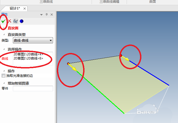Cancel operation with red X icon

pos(10,21)
